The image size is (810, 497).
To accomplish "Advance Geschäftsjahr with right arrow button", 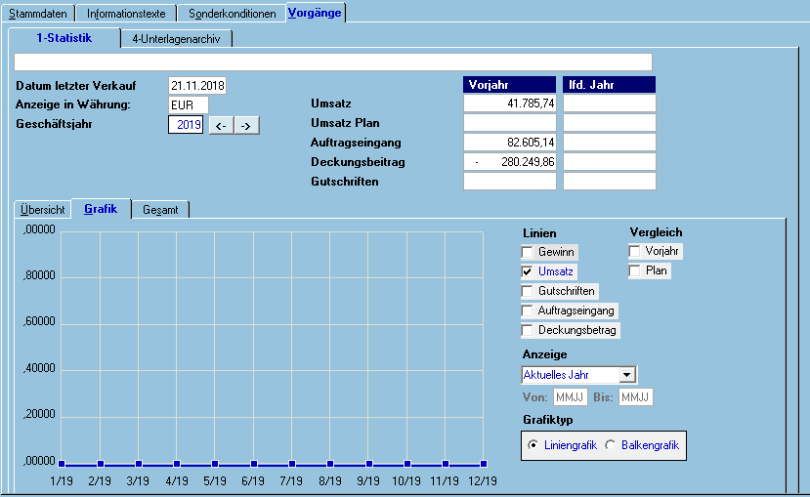I will click(246, 125).
